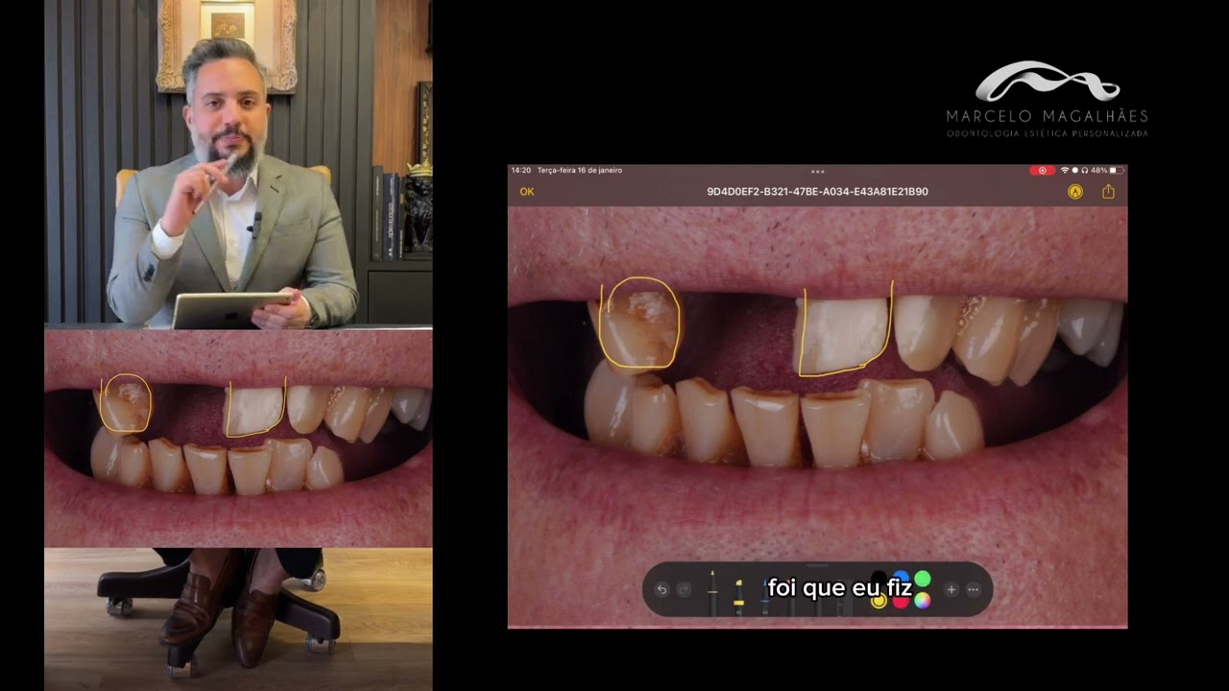Image resolution: width=1229 pixels, height=691 pixels.
Task: Open the rainbow color picker wheel
Action: click(x=923, y=601)
